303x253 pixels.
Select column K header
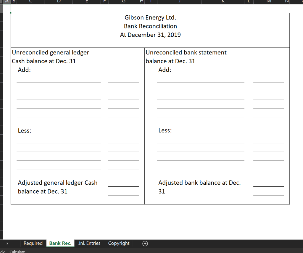[223, 1]
